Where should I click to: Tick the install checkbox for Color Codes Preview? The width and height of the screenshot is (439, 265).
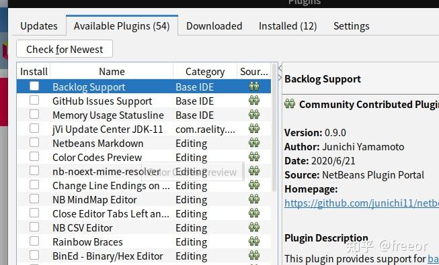(x=34, y=156)
